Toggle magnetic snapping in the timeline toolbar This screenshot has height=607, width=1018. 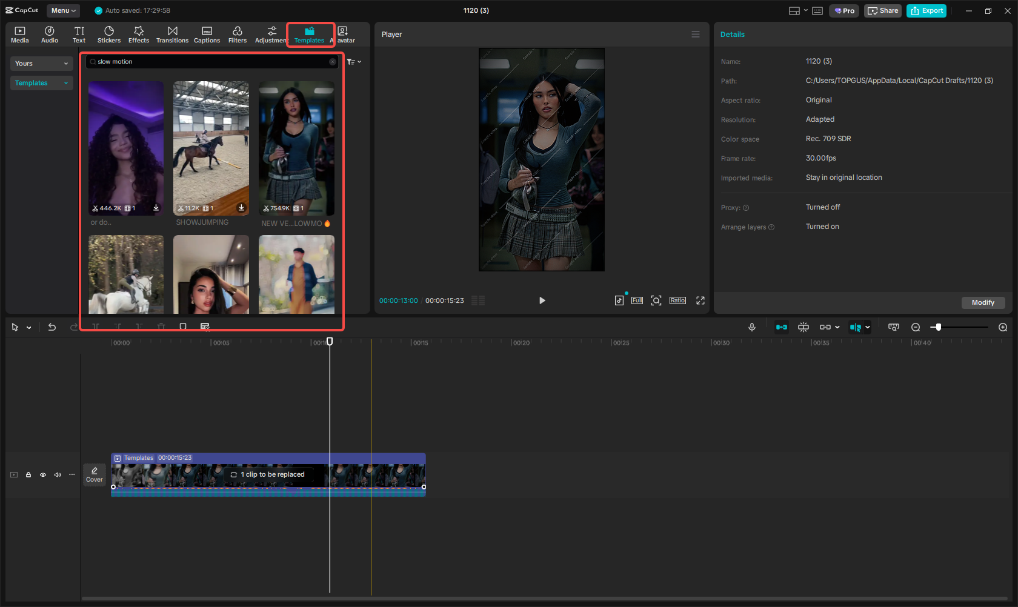(781, 327)
